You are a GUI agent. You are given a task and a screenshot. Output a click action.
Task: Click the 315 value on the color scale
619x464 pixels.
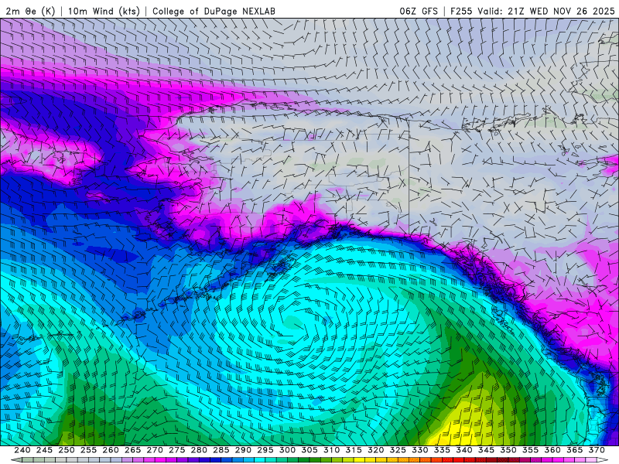tap(354, 450)
